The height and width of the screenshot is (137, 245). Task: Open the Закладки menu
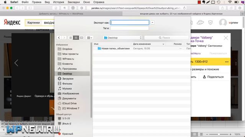(x=73, y=2)
